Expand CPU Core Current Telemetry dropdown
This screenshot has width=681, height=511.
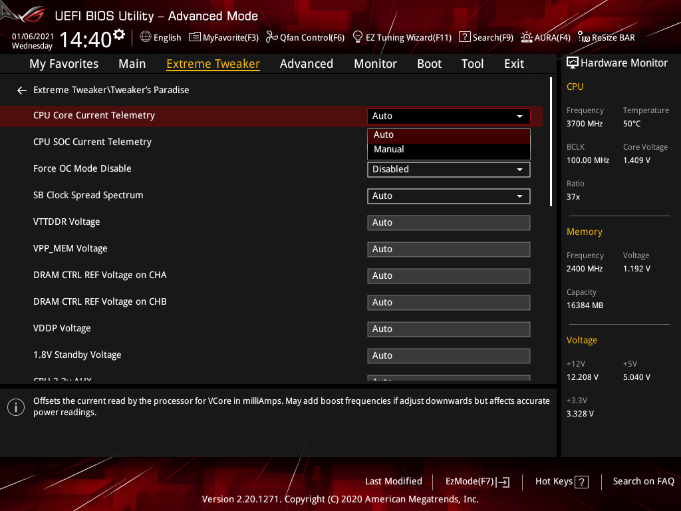pyautogui.click(x=449, y=116)
